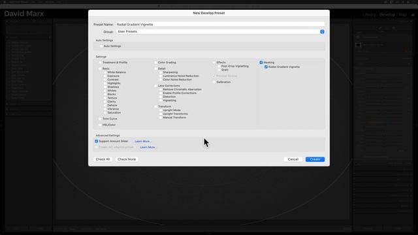Check the HSL/Color option

(100, 125)
